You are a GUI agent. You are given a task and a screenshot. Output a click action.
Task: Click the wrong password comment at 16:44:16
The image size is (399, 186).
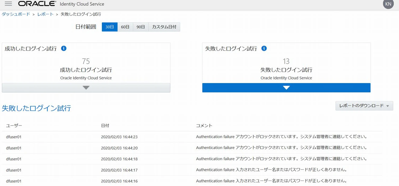pyautogui.click(x=271, y=181)
